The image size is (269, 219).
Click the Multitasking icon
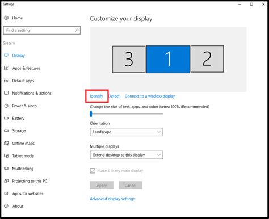[6, 169]
